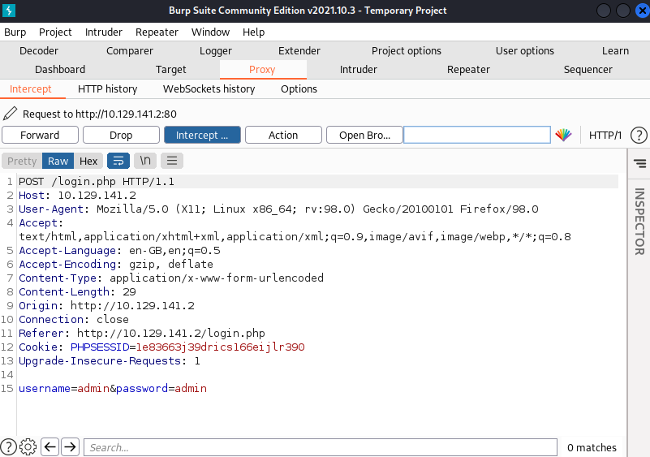This screenshot has height=457, width=650.
Task: Switch to the Extender tab
Action: click(299, 50)
